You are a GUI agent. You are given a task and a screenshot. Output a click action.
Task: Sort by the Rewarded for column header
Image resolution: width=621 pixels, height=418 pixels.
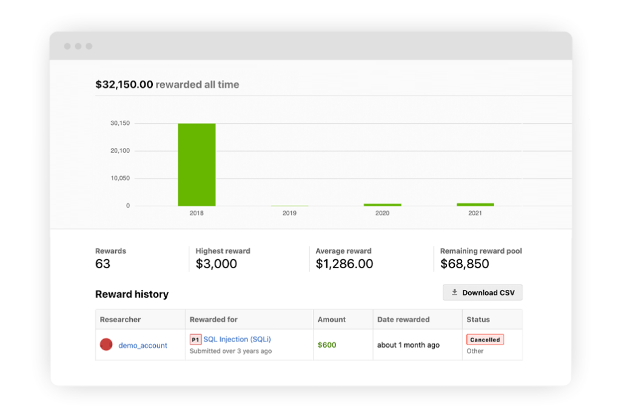[x=213, y=319]
